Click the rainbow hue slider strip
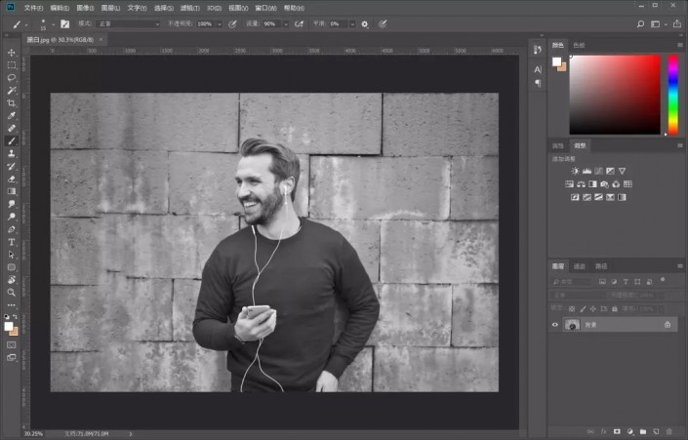 [672, 95]
